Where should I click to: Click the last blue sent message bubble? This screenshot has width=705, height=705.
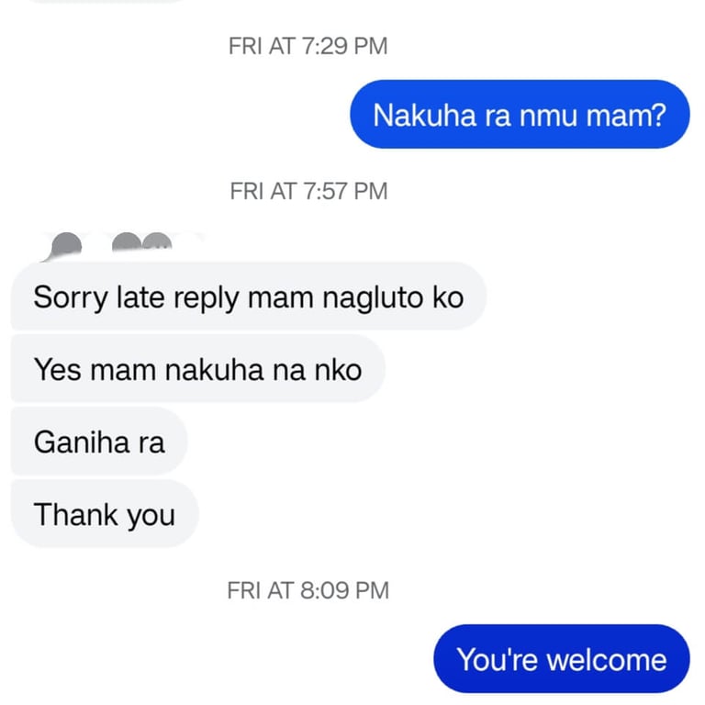click(561, 659)
